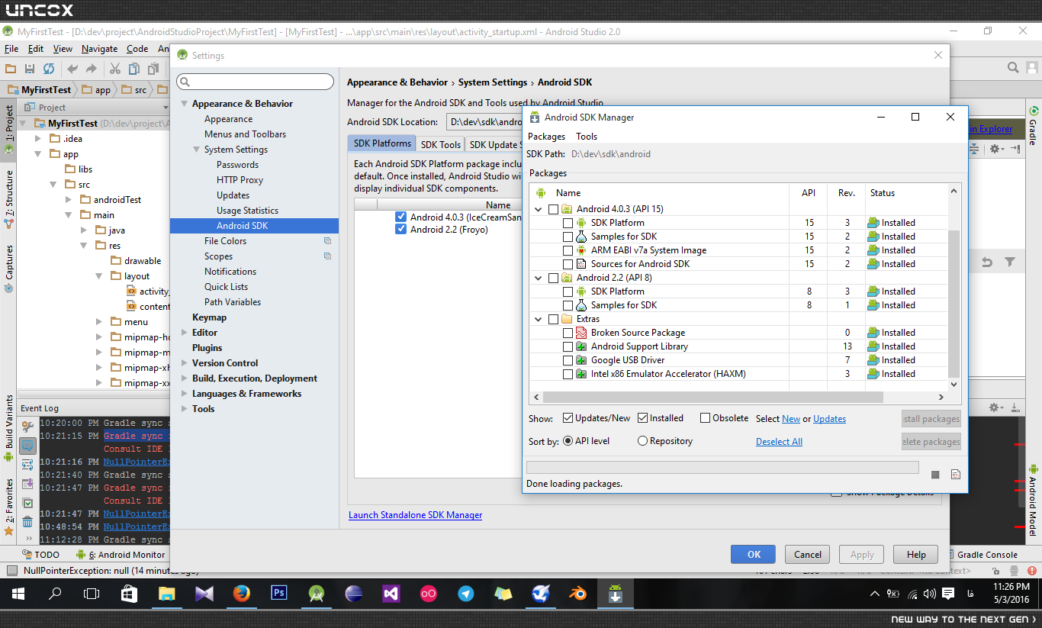Click the Windows Start button
Image resolution: width=1042 pixels, height=628 pixels.
point(18,593)
